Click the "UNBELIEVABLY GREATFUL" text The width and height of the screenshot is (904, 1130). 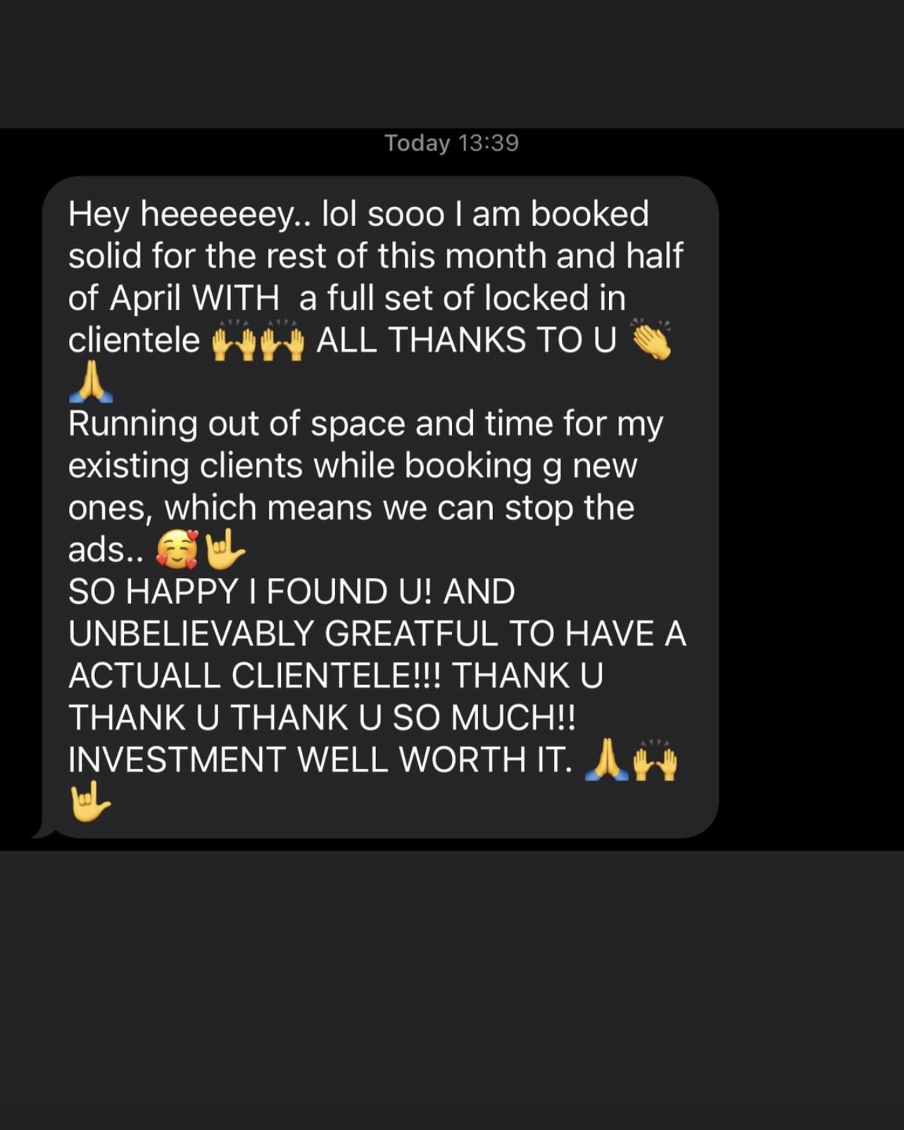click(x=282, y=634)
